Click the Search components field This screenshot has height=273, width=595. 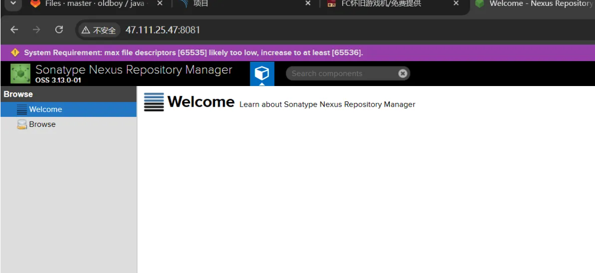coord(347,73)
